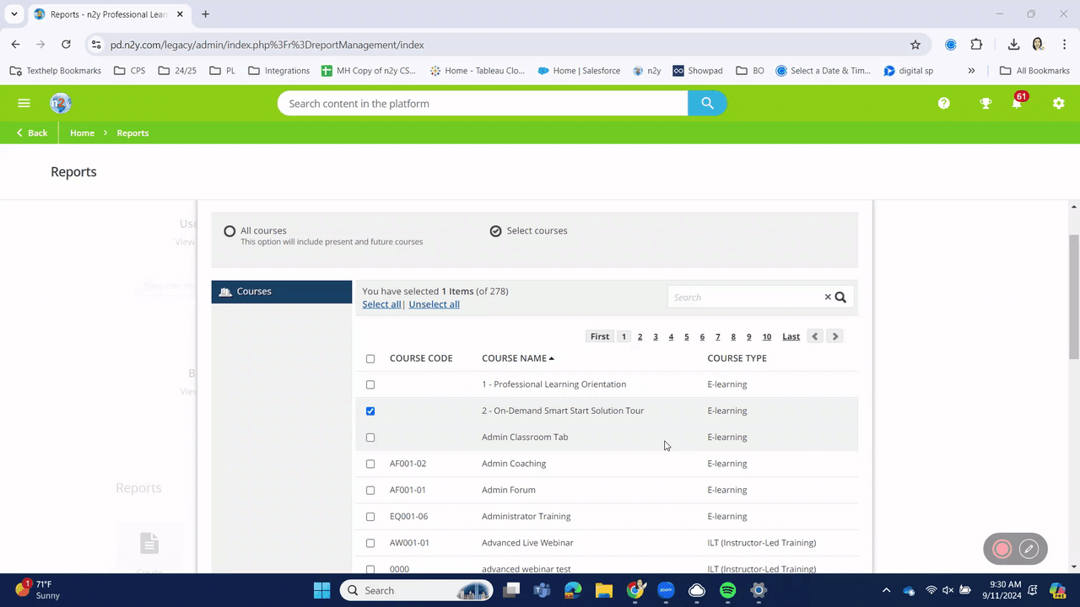Go to next page arrow in pagination
The image size is (1080, 607).
pyautogui.click(x=834, y=336)
